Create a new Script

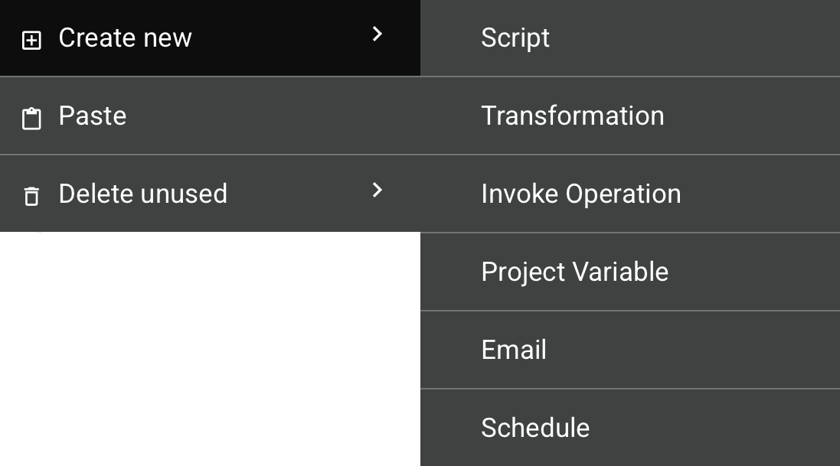click(629, 37)
